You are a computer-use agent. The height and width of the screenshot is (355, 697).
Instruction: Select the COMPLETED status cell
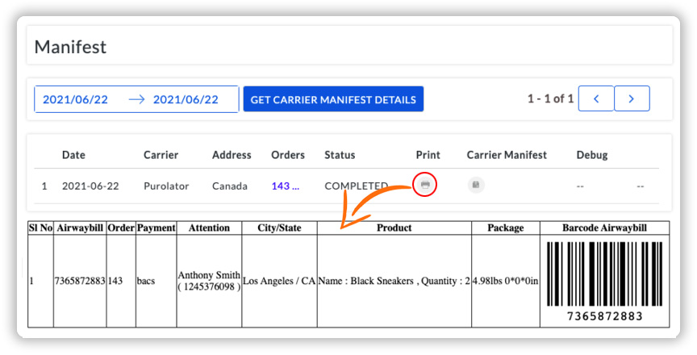pyautogui.click(x=356, y=186)
